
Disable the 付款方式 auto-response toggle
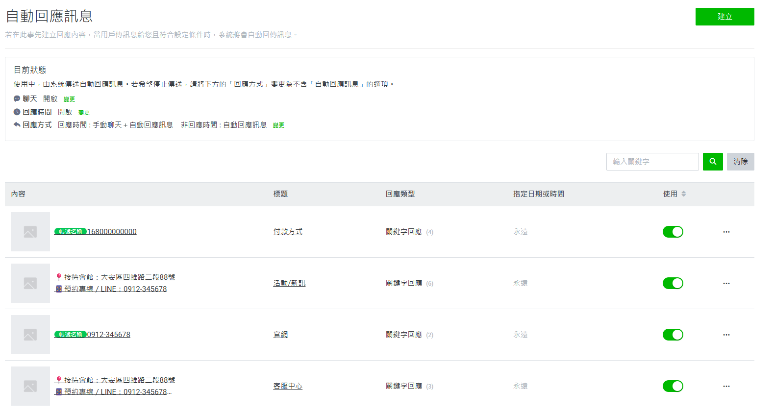(x=673, y=232)
